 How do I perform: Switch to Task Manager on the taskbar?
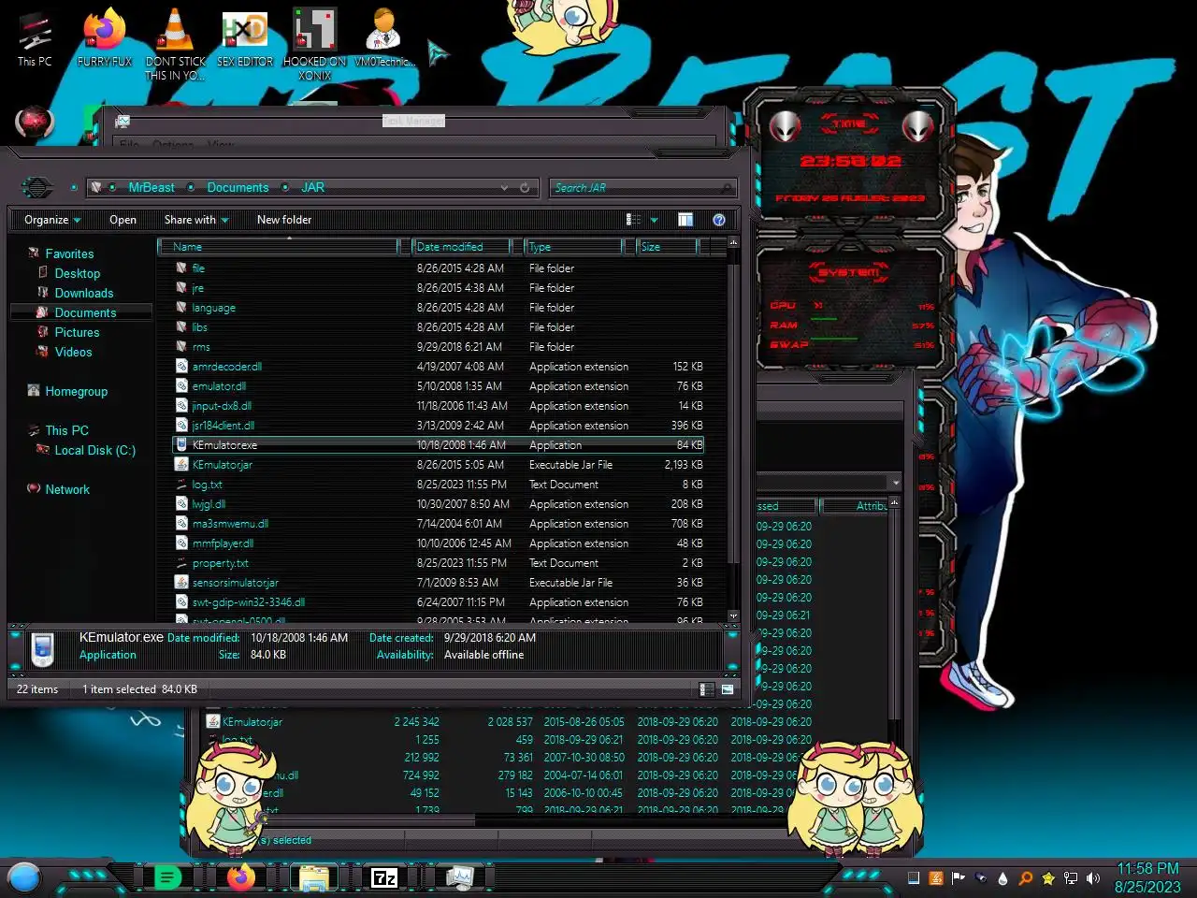click(x=459, y=877)
